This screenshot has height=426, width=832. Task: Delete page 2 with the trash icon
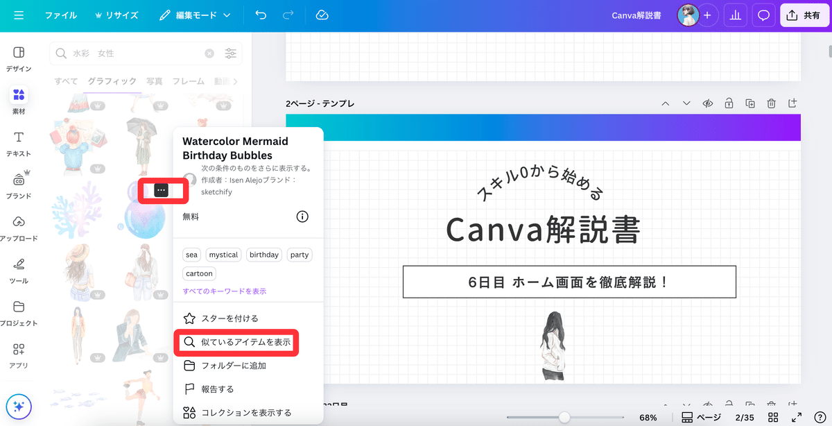(771, 103)
